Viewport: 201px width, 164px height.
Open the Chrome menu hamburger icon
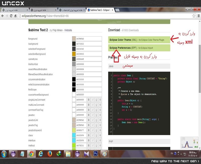tap(198, 16)
